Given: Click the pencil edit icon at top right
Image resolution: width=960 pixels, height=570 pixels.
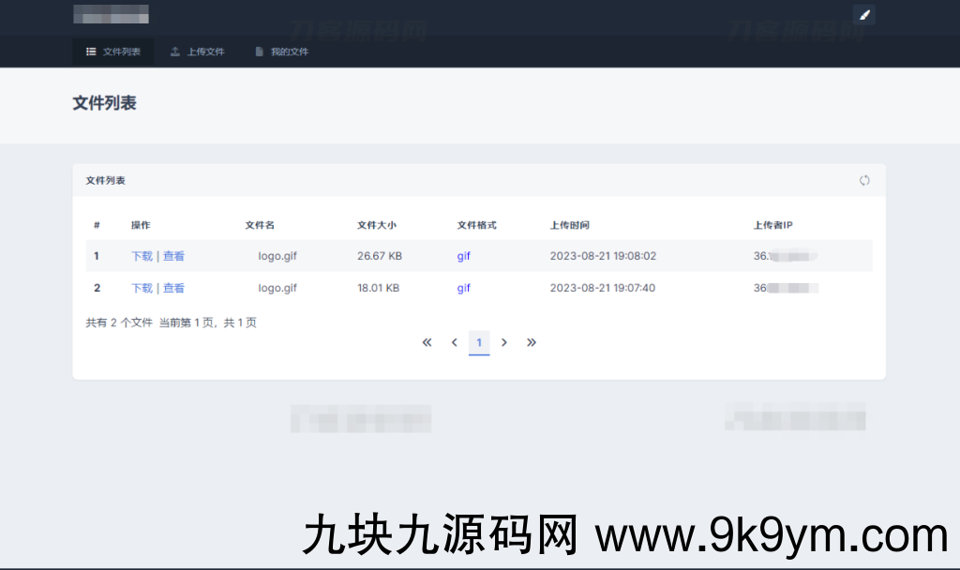Looking at the screenshot, I should [863, 14].
